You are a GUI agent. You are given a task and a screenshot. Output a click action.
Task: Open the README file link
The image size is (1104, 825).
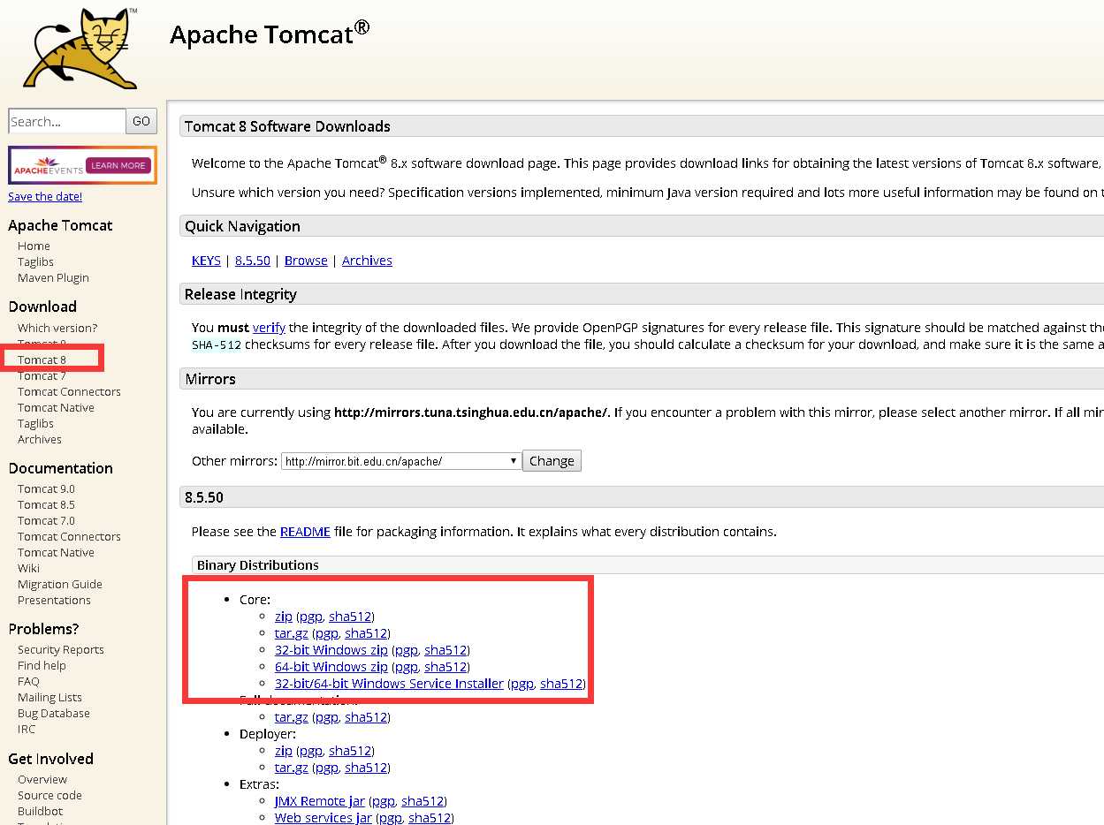coord(305,532)
